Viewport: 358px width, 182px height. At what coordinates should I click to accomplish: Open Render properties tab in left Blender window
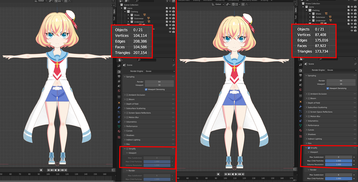(119, 72)
